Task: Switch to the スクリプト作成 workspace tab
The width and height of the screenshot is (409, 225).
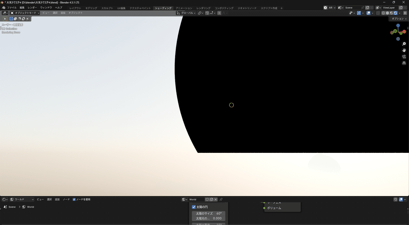Action: [269, 8]
